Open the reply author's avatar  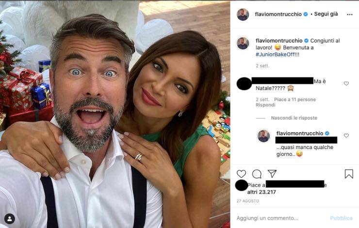click(263, 136)
